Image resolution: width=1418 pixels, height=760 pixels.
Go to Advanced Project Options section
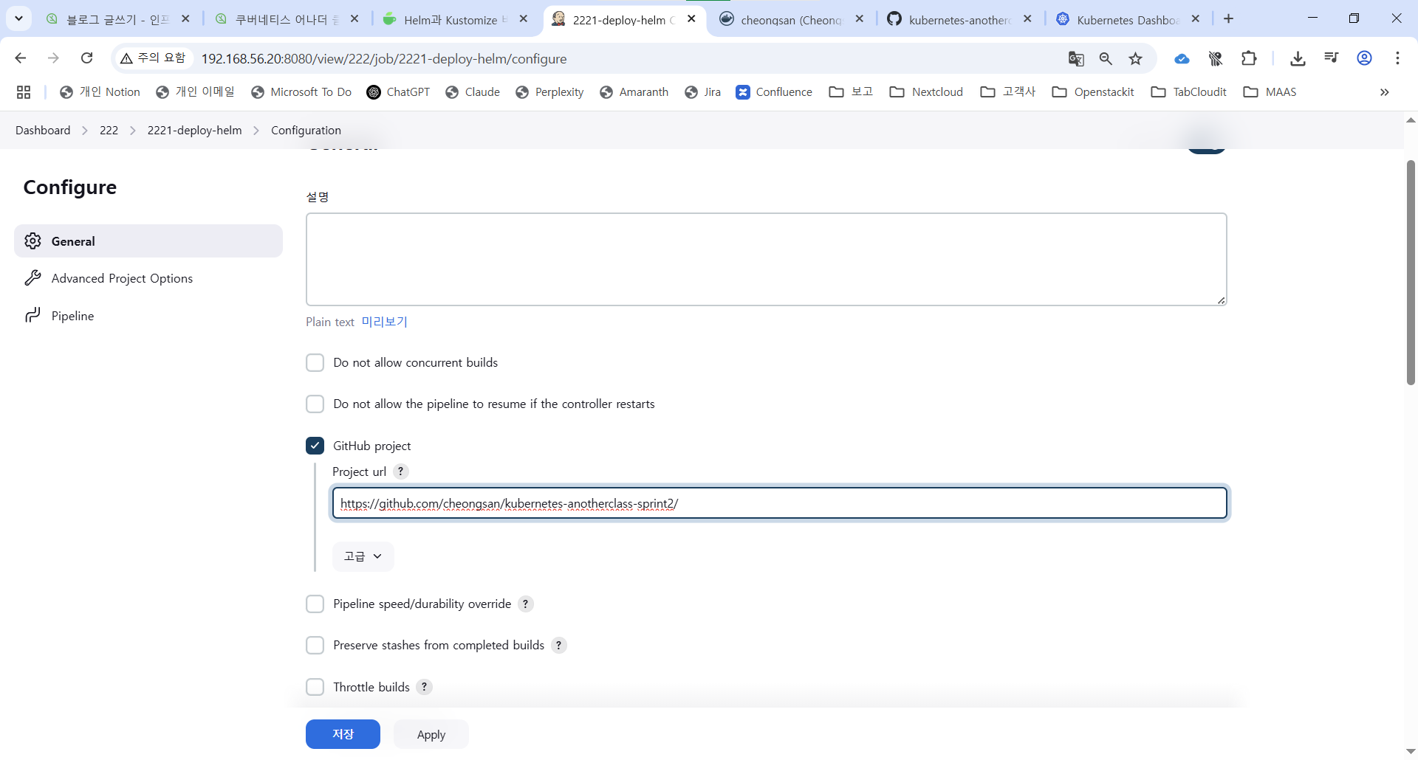point(148,278)
